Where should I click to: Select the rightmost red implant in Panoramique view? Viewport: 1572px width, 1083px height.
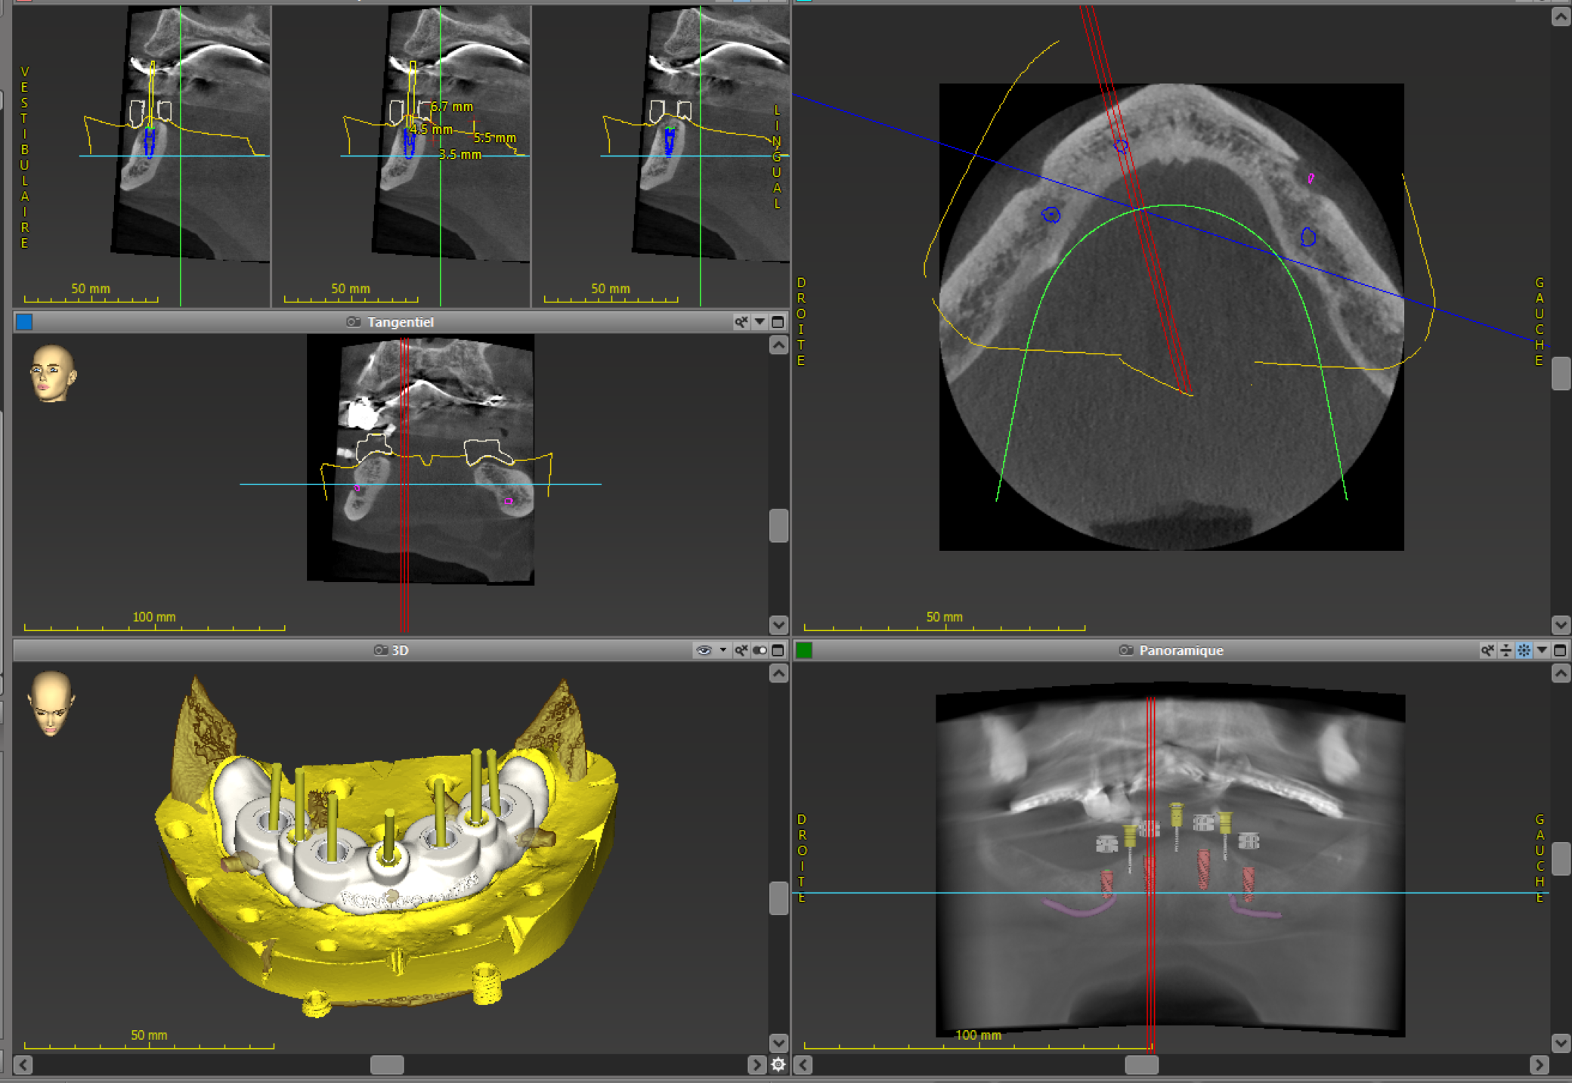(1248, 883)
